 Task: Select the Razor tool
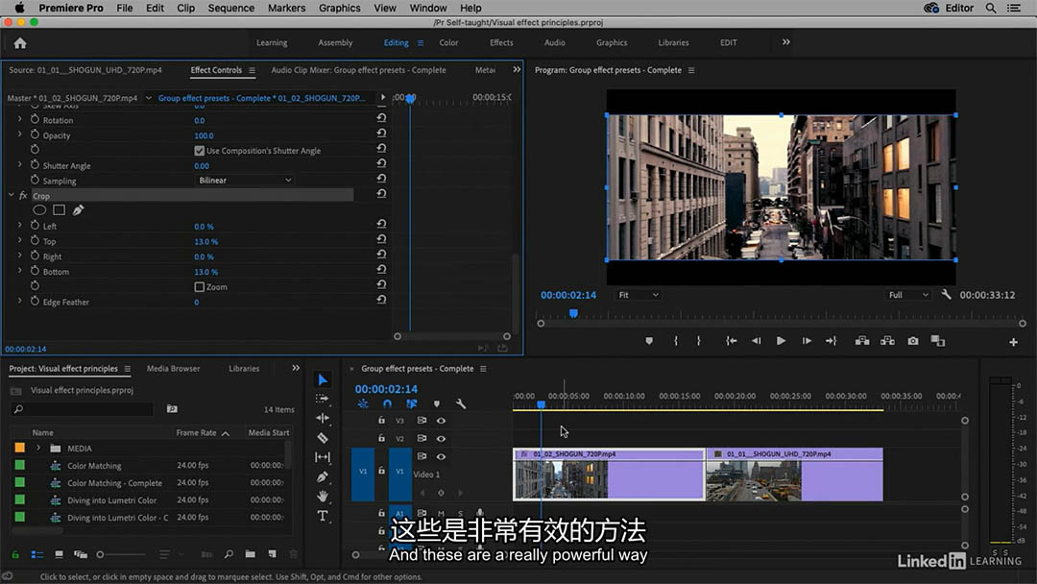click(323, 438)
